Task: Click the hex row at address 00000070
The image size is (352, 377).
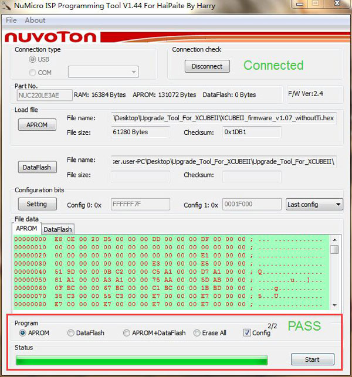Action: click(168, 296)
